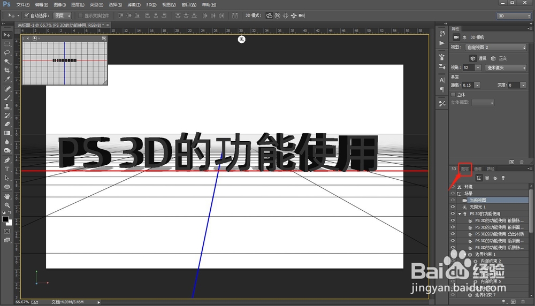Hide the 前膨胀 material row
This screenshot has width=535, height=306.
pyautogui.click(x=453, y=220)
